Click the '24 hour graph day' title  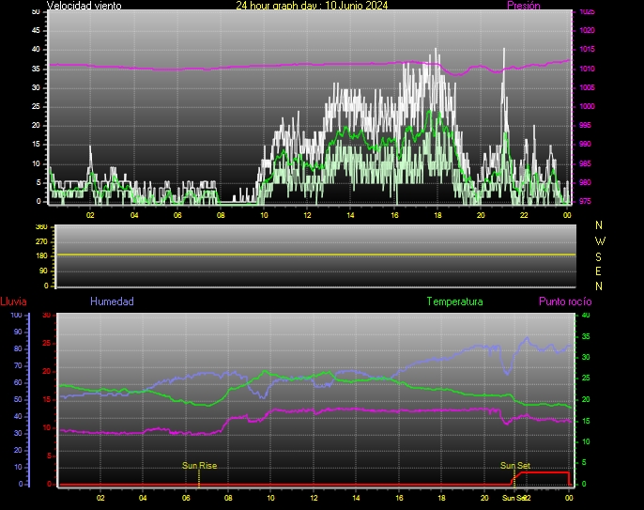(x=312, y=6)
